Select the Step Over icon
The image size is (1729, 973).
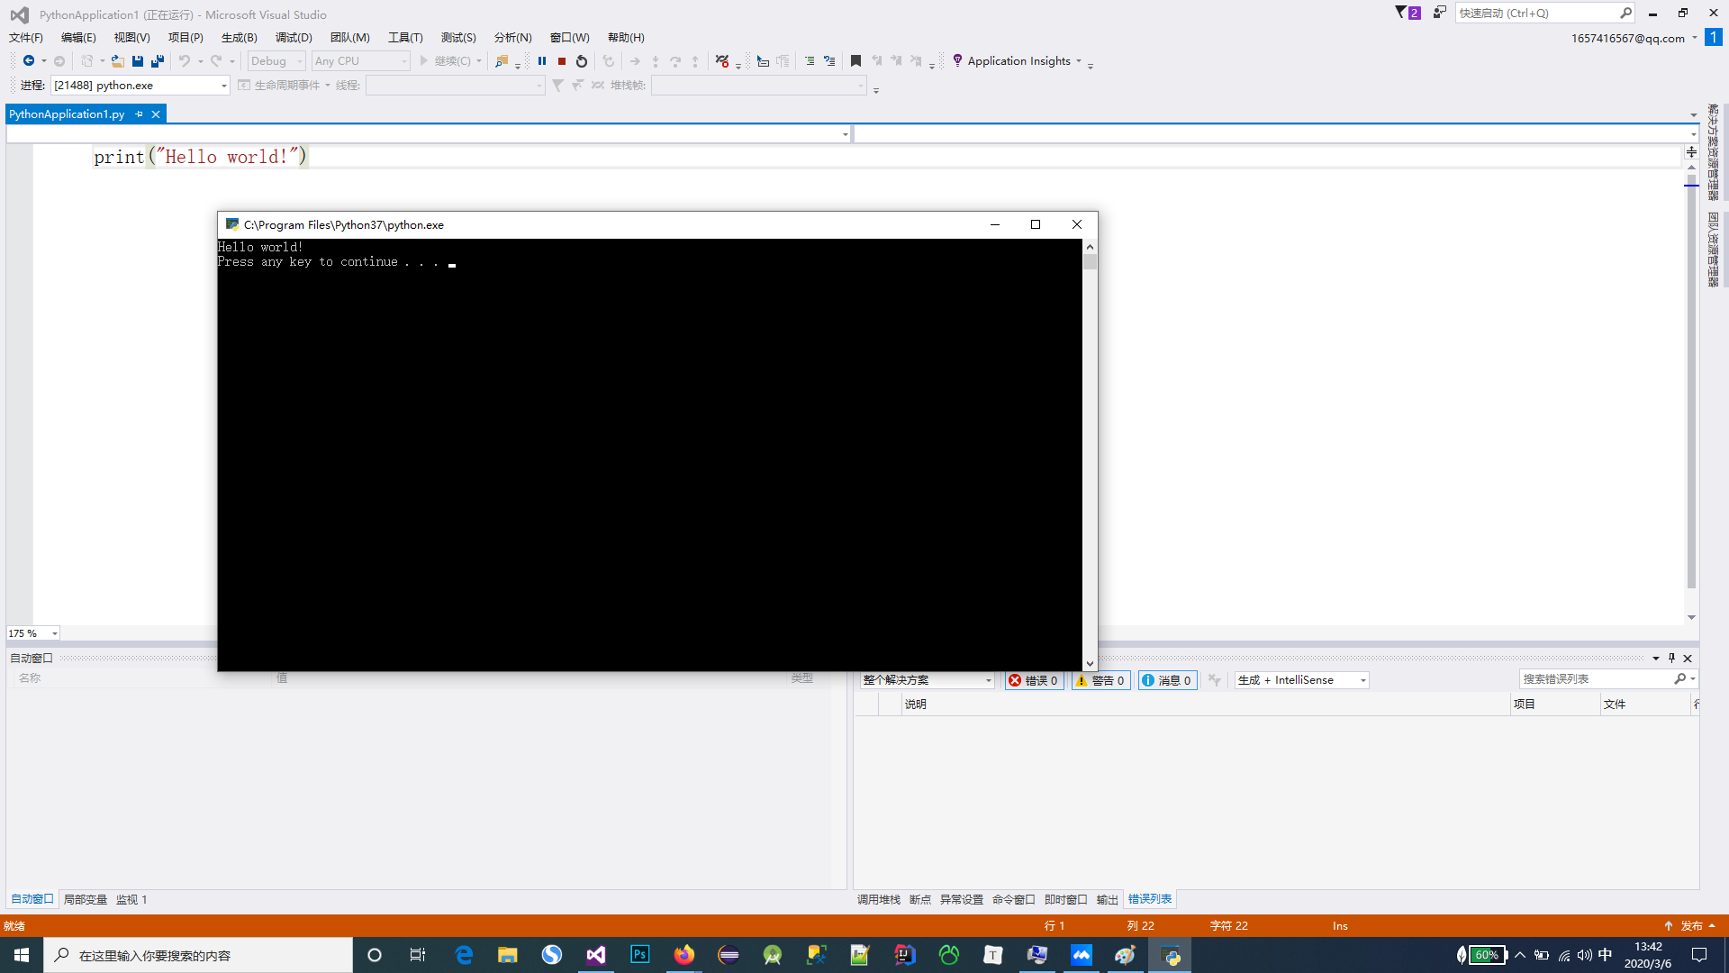point(675,61)
